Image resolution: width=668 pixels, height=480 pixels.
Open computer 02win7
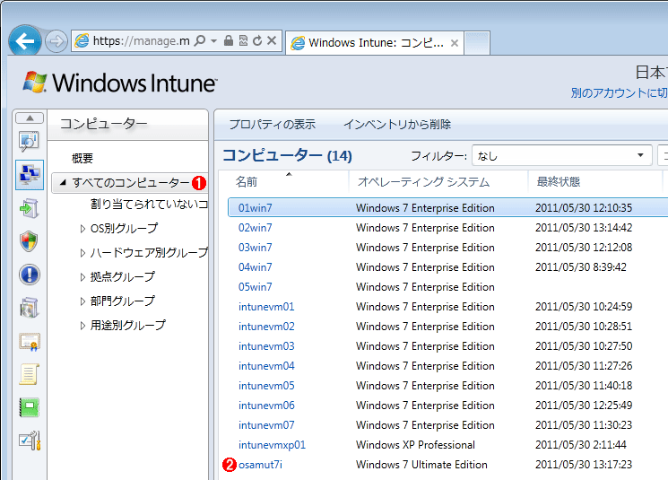click(x=255, y=228)
